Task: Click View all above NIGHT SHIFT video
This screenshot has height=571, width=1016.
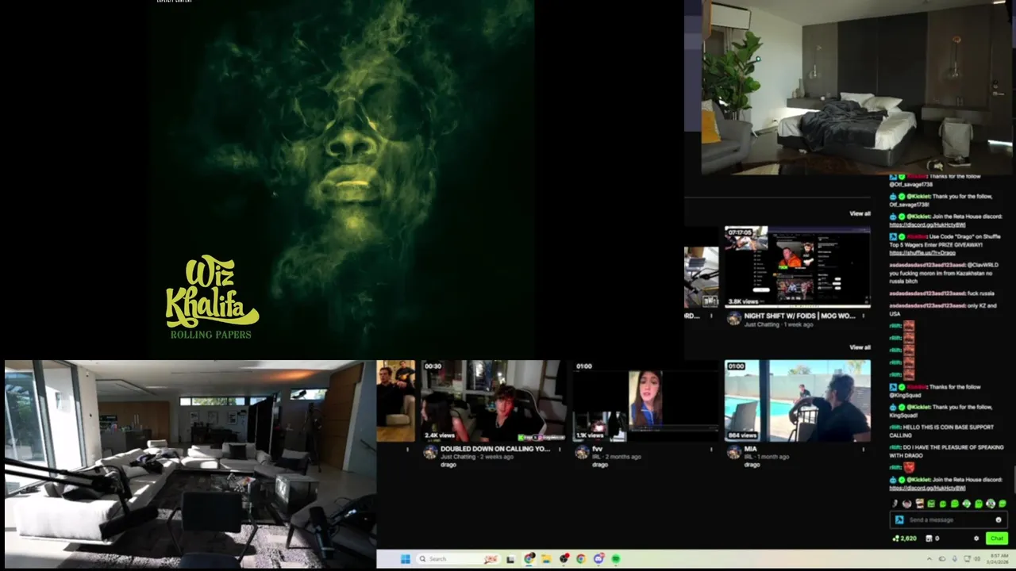Action: click(x=860, y=213)
